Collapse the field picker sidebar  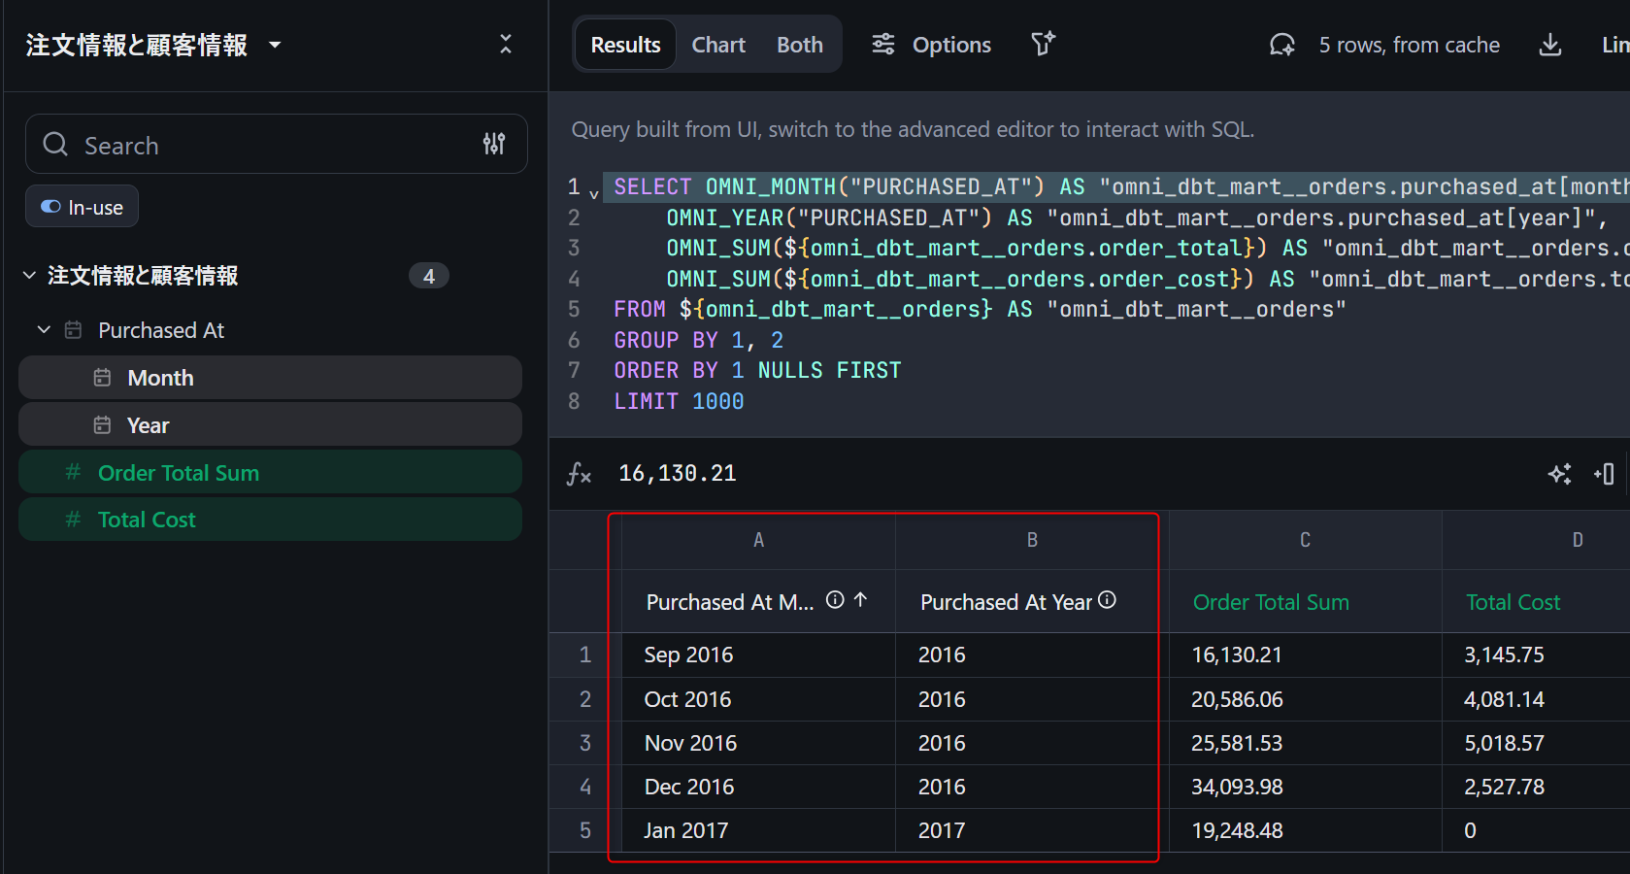click(505, 45)
